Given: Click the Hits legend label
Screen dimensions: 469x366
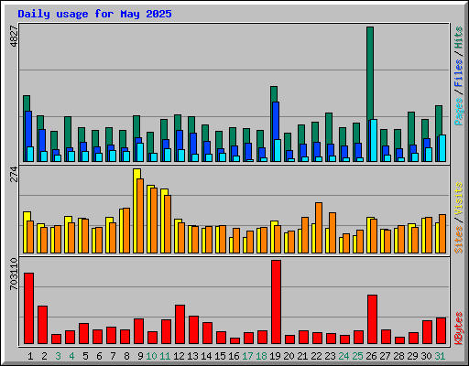Looking at the screenshot, I should (x=458, y=38).
